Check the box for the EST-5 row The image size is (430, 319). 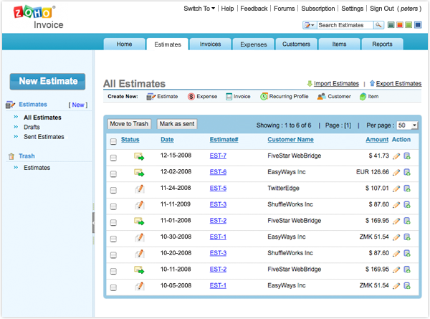(113, 190)
